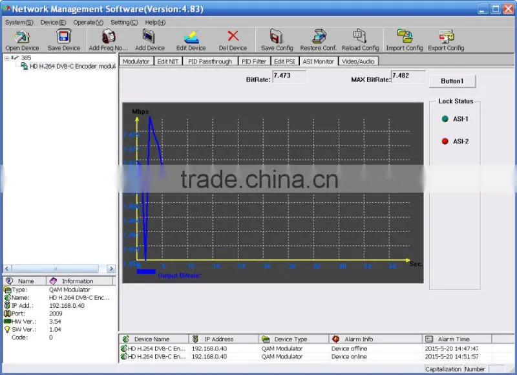Viewport: 517px width, 375px height.
Task: Open Import Config from the toolbar
Action: pyautogui.click(x=405, y=40)
